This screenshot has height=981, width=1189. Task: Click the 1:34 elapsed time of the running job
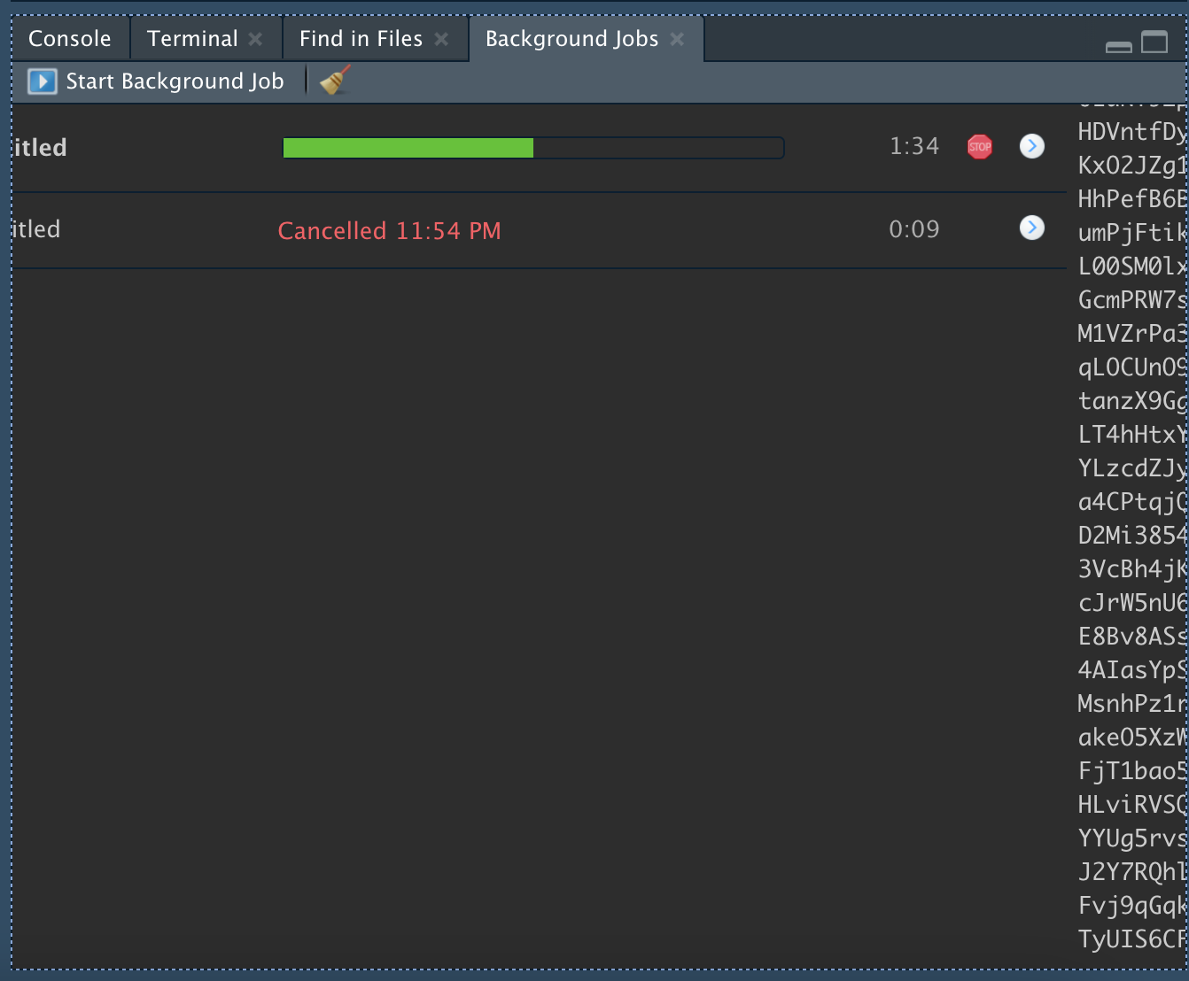pos(914,146)
